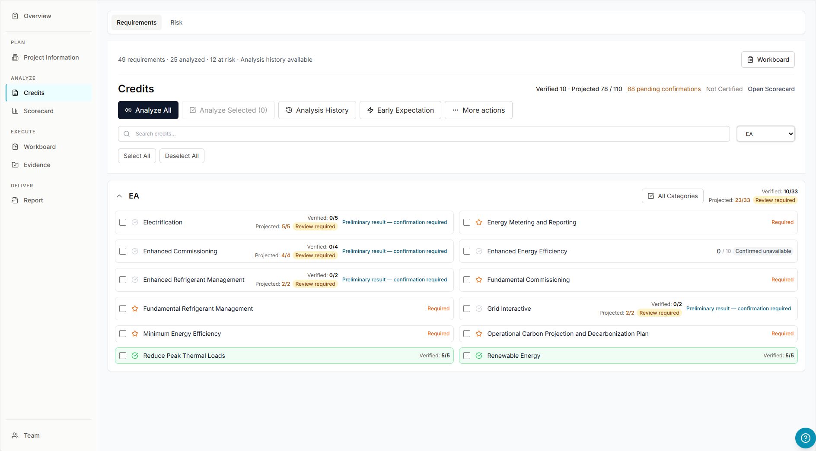Click the Deselect All button
Screen dimensions: 816x451
pos(182,156)
